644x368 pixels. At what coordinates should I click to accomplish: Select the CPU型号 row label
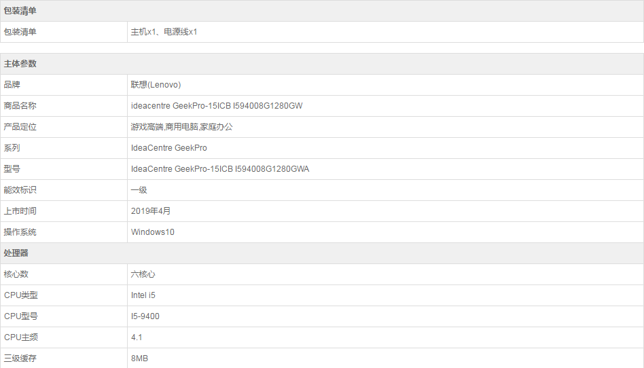(21, 316)
